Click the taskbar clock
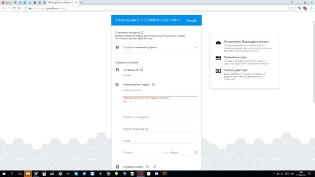Screen dimensions: 315x177 click(x=301, y=174)
